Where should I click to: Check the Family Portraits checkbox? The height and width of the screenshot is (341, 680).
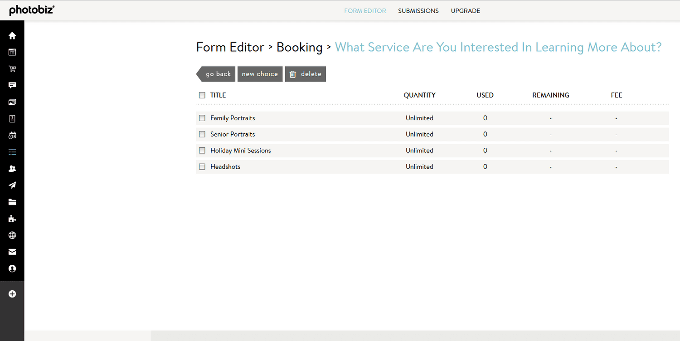(x=202, y=118)
